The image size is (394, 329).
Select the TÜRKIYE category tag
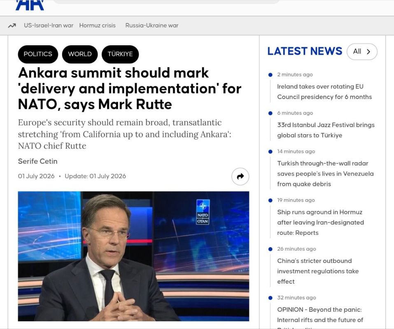point(120,54)
